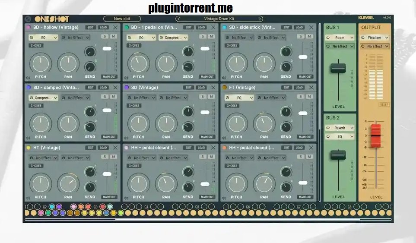
Task: Click the KLEVGR. brand logo
Action: click(366, 18)
